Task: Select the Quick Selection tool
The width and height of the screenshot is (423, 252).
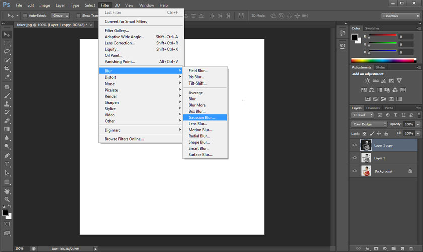Action: (7, 60)
